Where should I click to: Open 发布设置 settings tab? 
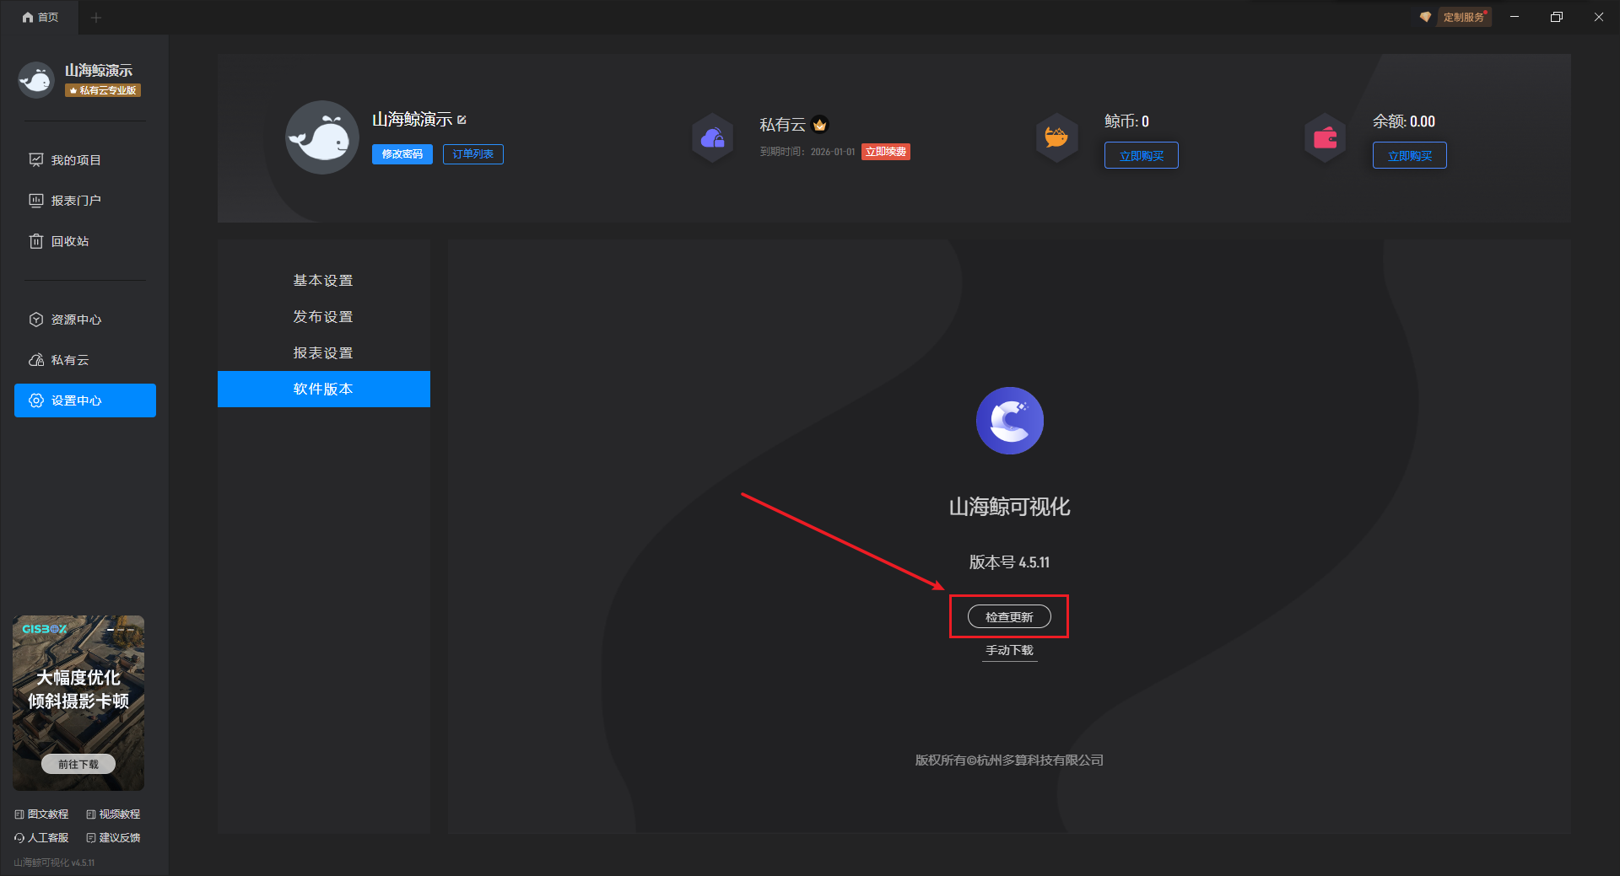(324, 317)
